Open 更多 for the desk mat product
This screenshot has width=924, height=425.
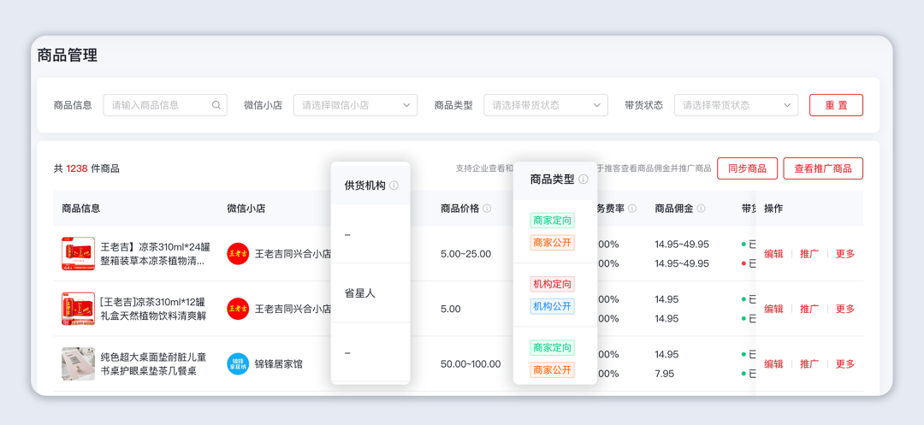coord(845,363)
